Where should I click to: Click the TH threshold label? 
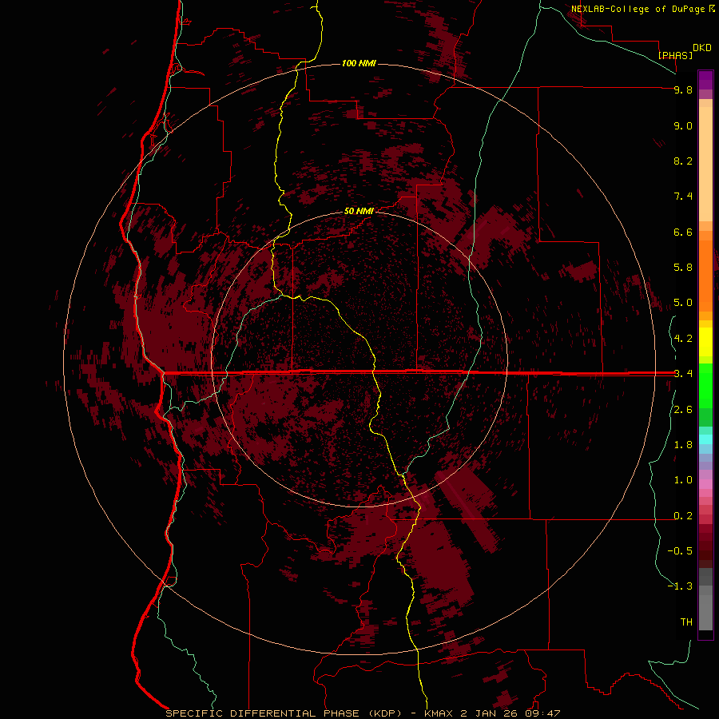pos(686,622)
